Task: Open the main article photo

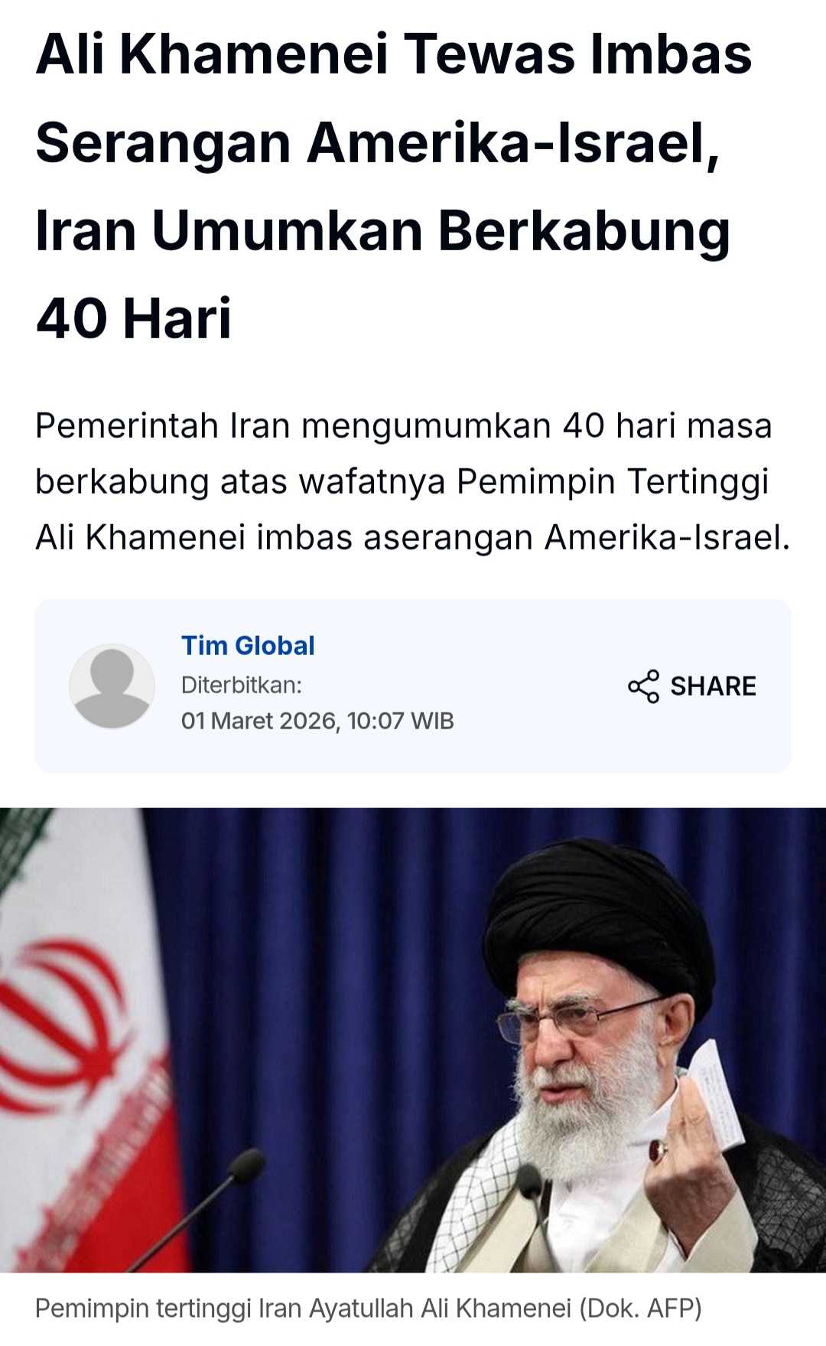Action: [413, 1040]
